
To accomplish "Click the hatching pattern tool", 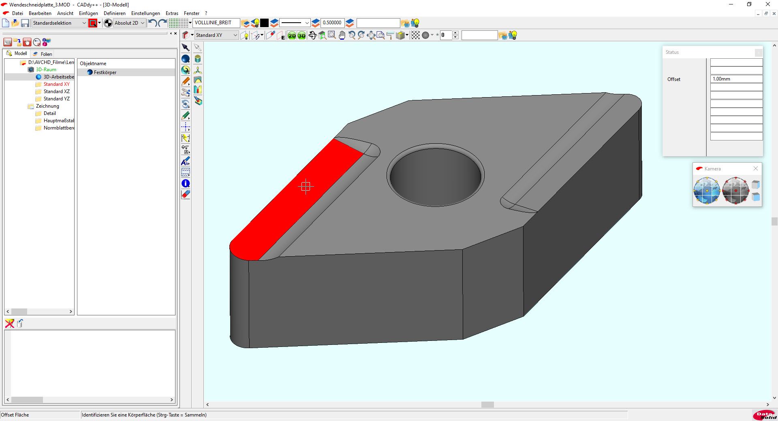I will coord(186,172).
